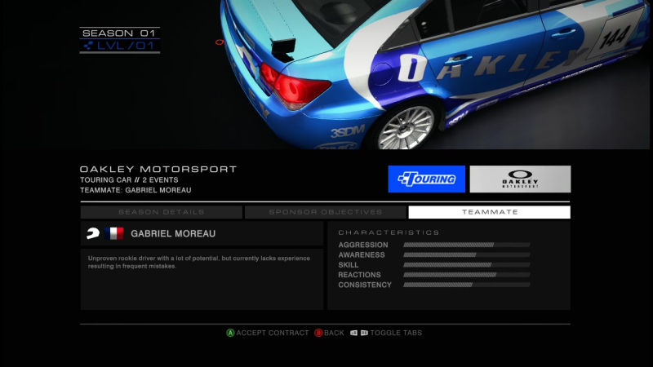Click the LB bumper icon
The width and height of the screenshot is (653, 367).
353,333
